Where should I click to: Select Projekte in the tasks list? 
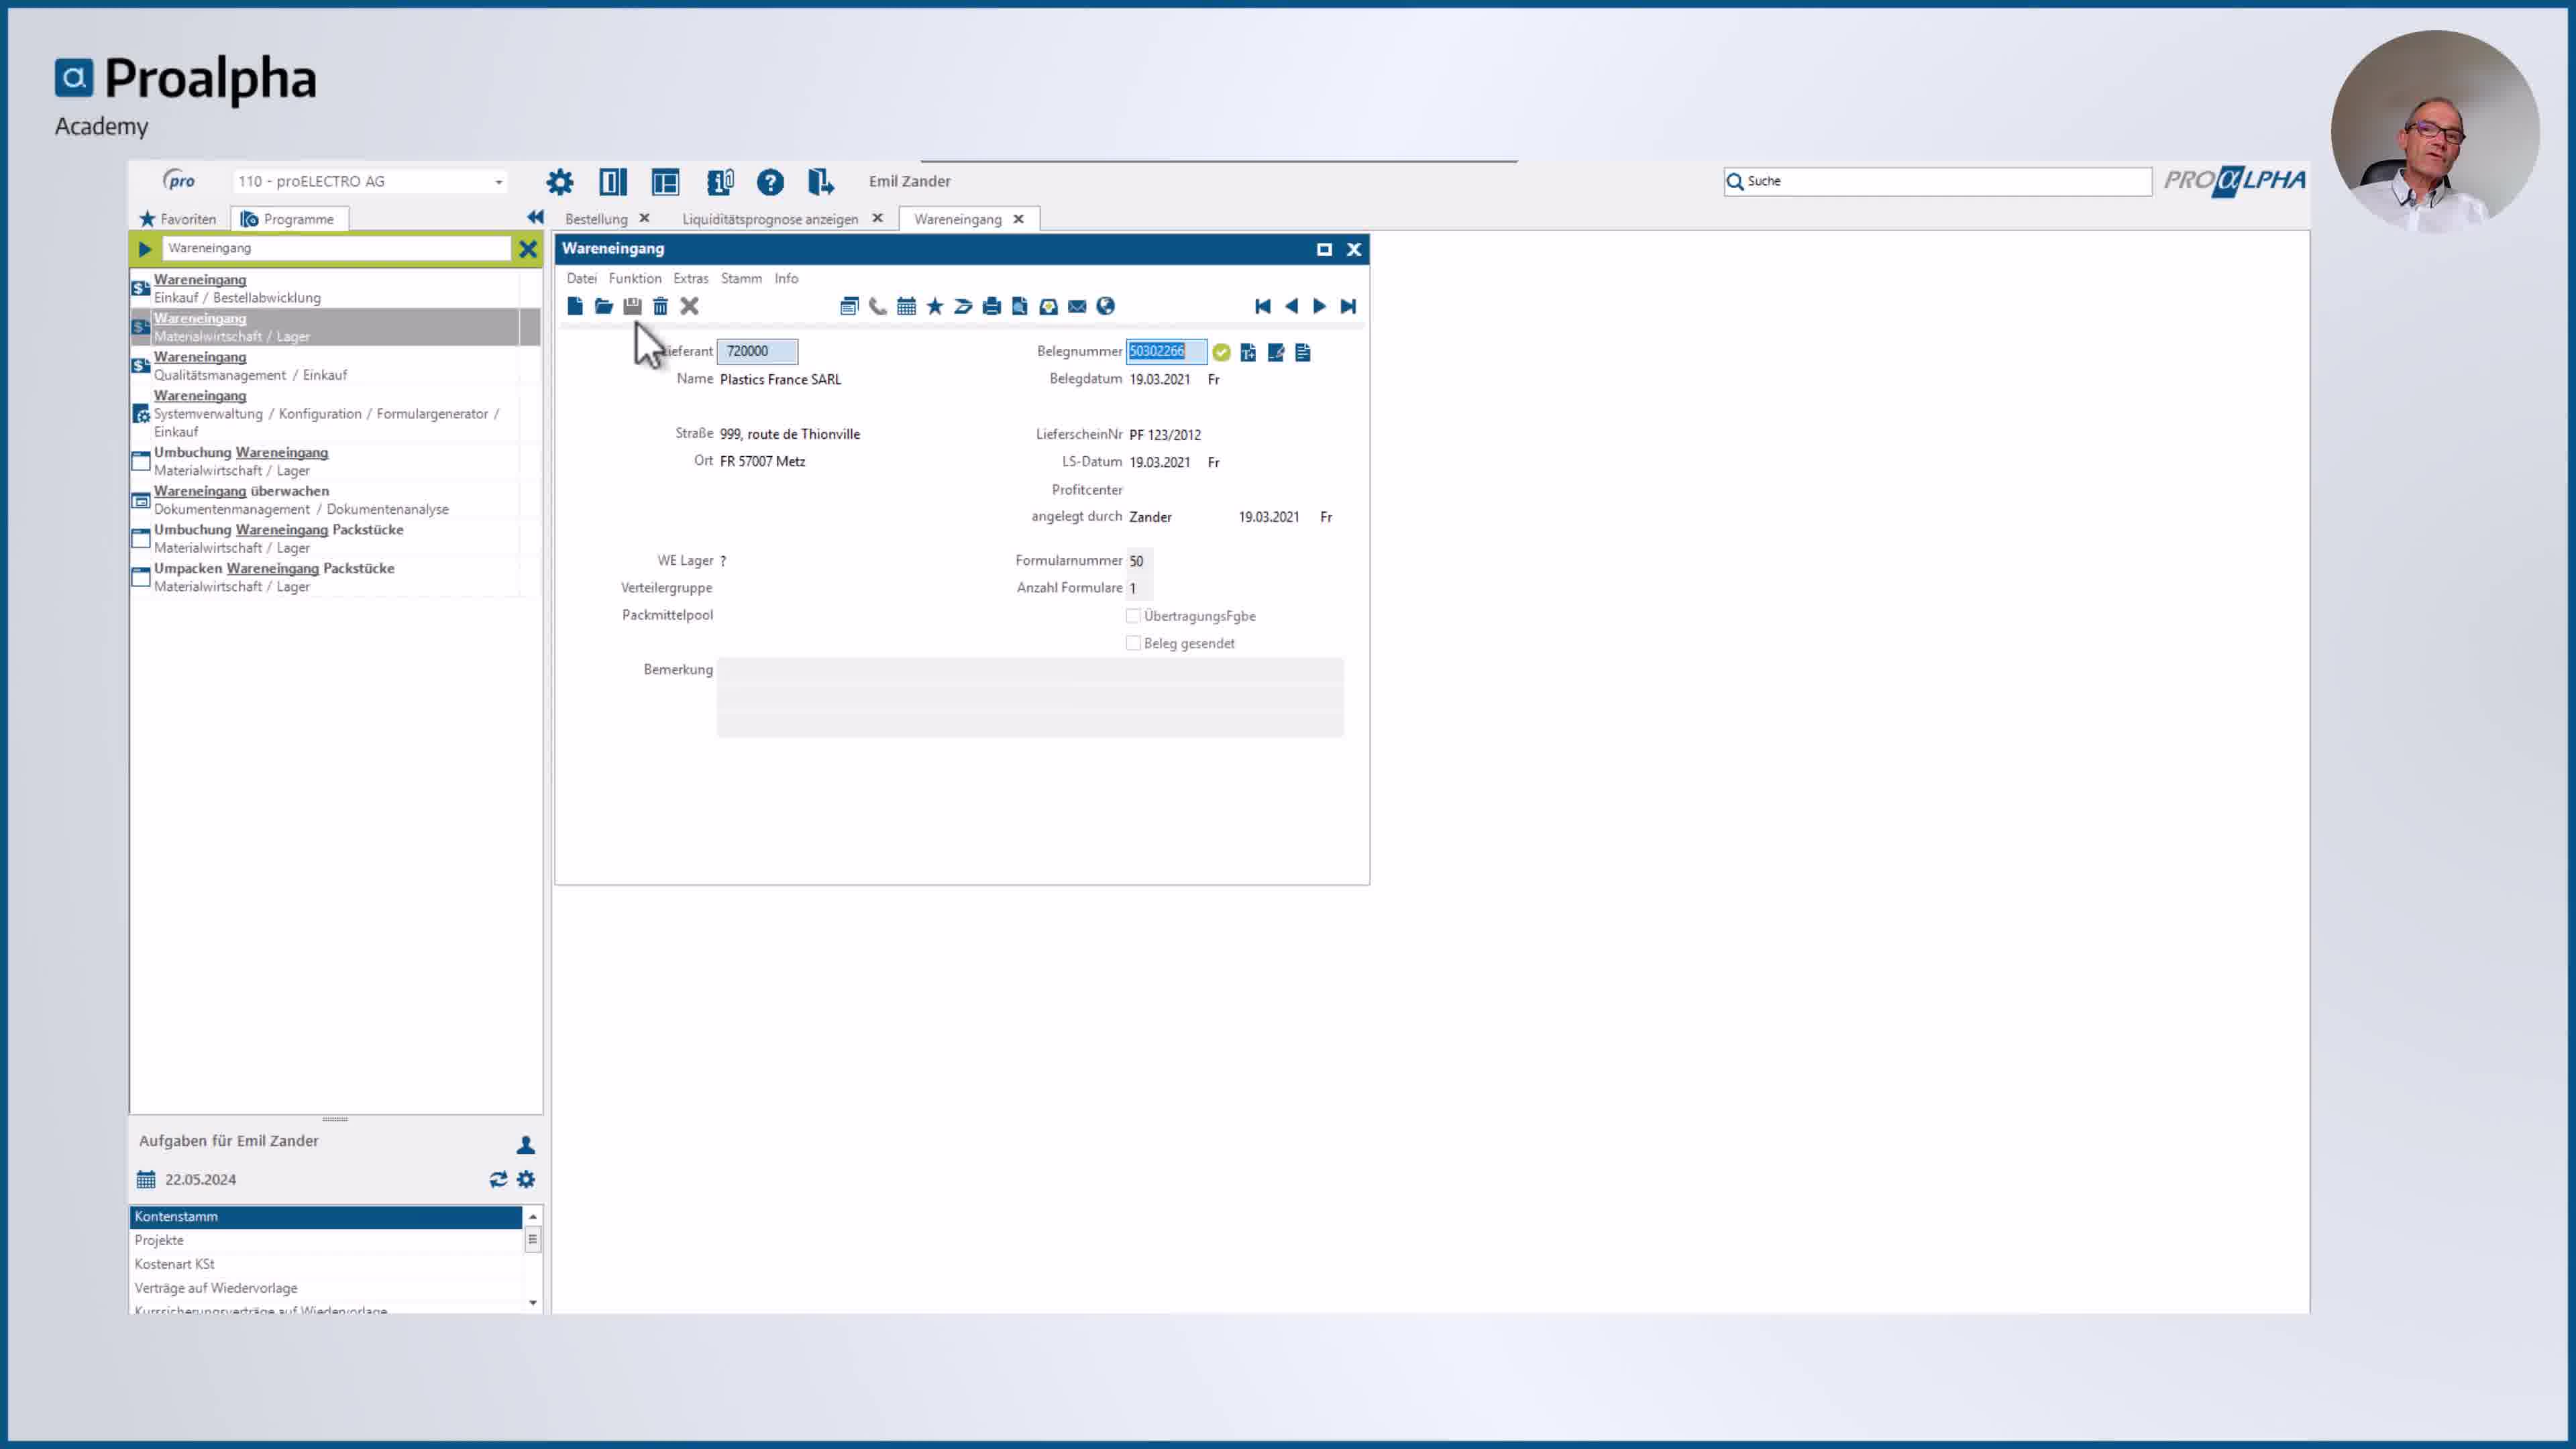(325, 1240)
